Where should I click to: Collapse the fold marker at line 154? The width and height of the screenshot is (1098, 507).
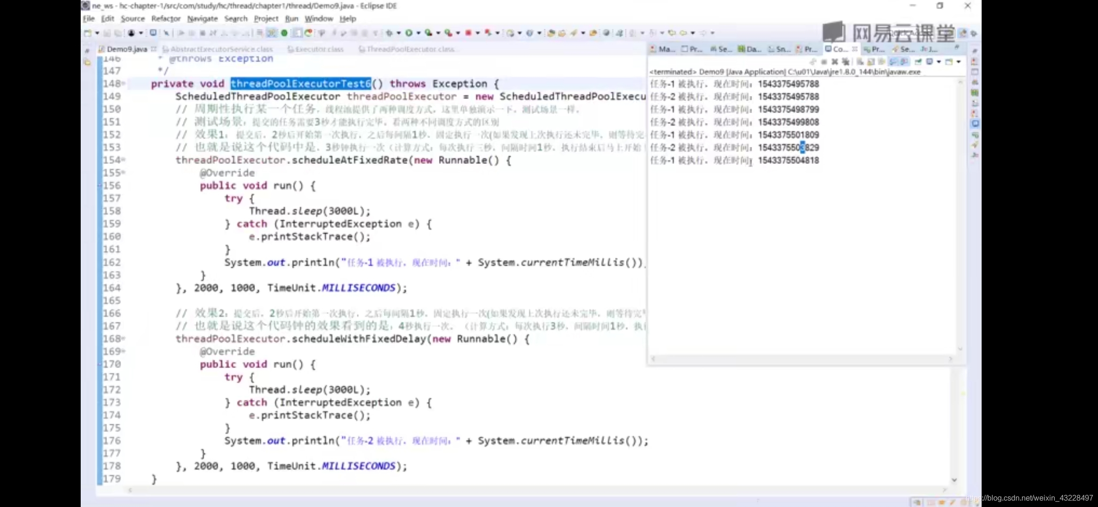[123, 160]
